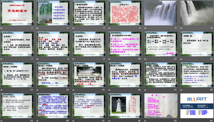Click slide number label 6

pos(212,28)
